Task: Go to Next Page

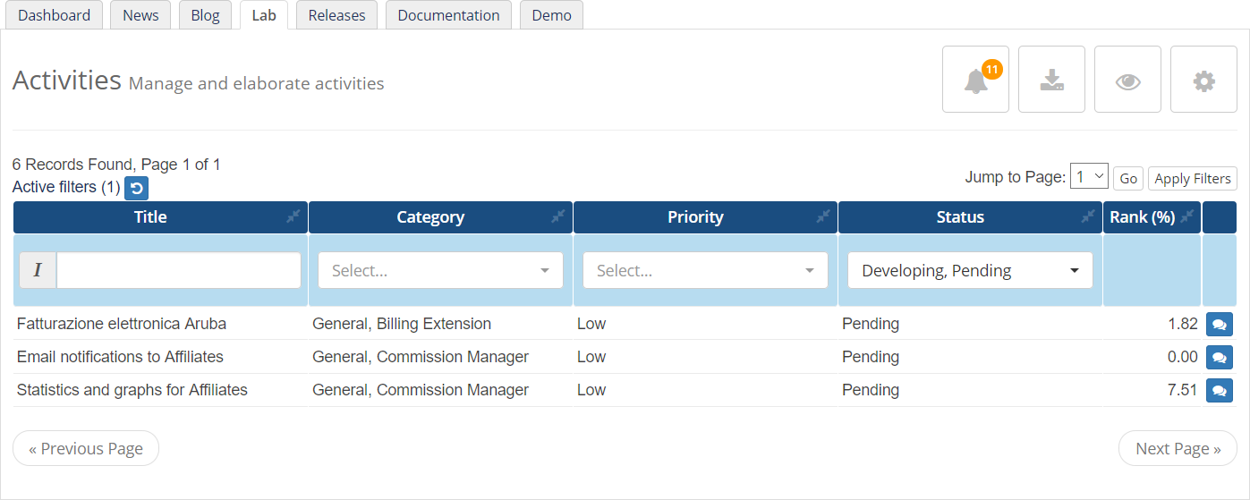Action: pos(1178,448)
